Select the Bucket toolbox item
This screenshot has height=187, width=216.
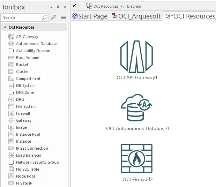[22, 65]
